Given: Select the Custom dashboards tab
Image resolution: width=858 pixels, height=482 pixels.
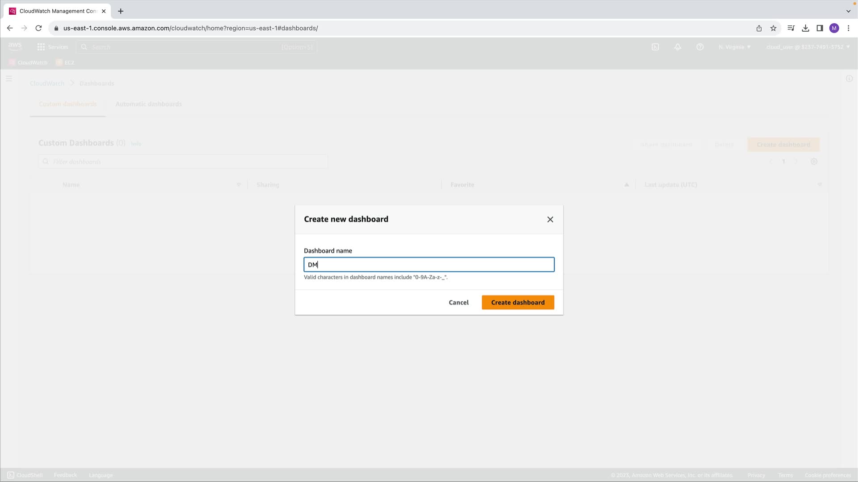Looking at the screenshot, I should (x=67, y=104).
